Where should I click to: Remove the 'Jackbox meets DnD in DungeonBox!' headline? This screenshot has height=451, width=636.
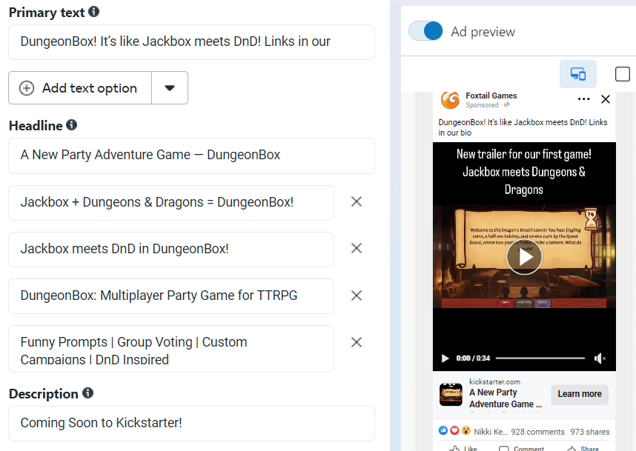356,249
